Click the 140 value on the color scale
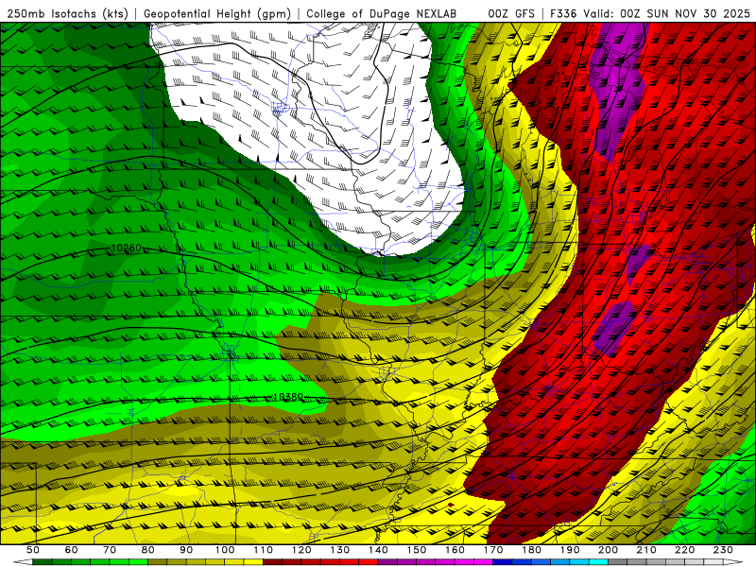 coord(378,550)
